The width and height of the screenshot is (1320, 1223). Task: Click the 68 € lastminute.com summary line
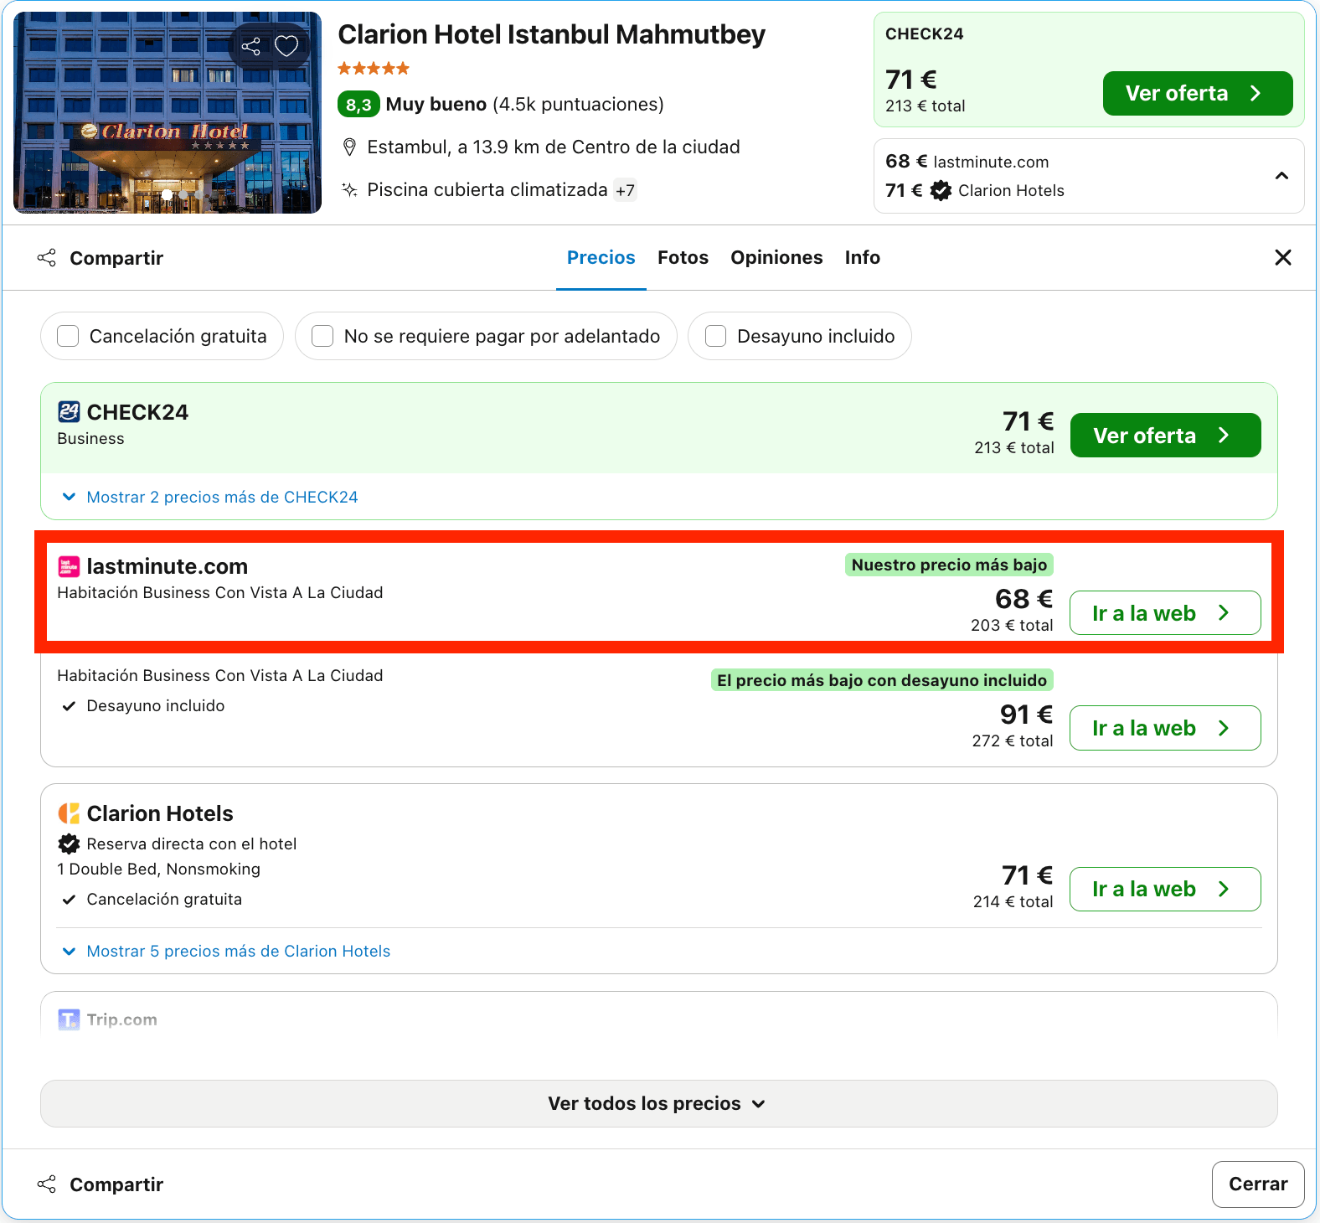click(x=967, y=162)
